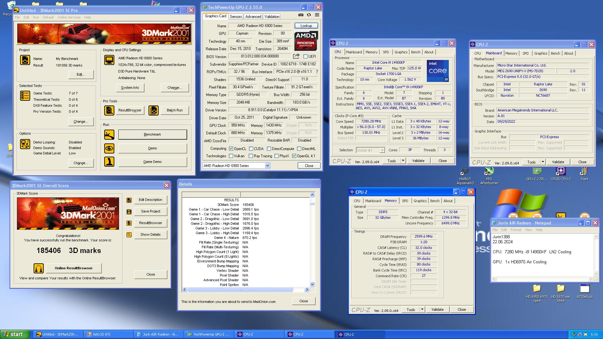Click the floppy icon beside Save Project
This screenshot has height=339, width=603.
[129, 212]
